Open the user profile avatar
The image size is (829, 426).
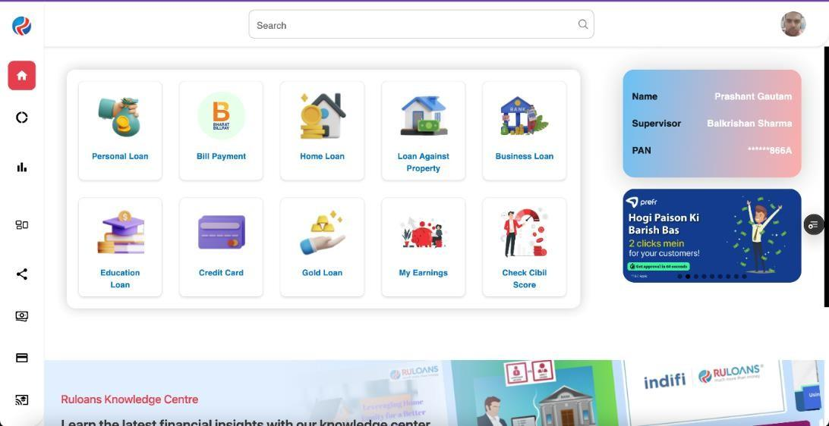[793, 24]
